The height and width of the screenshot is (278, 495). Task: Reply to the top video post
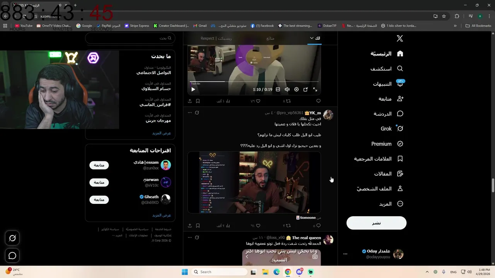coord(318,101)
